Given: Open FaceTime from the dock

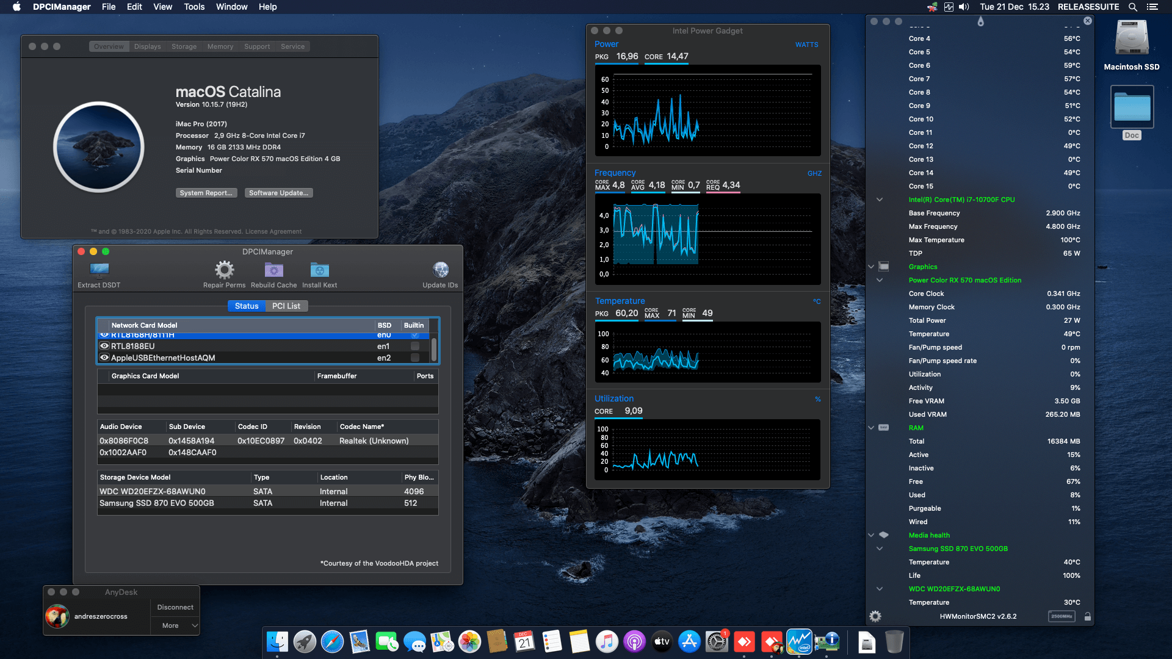Looking at the screenshot, I should [x=387, y=642].
